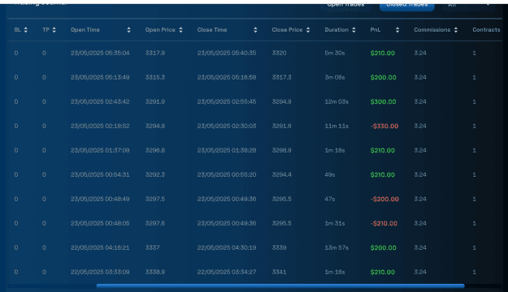Click close time 22/05/2025 03:34:27
This screenshot has height=292, width=508.
pos(227,272)
